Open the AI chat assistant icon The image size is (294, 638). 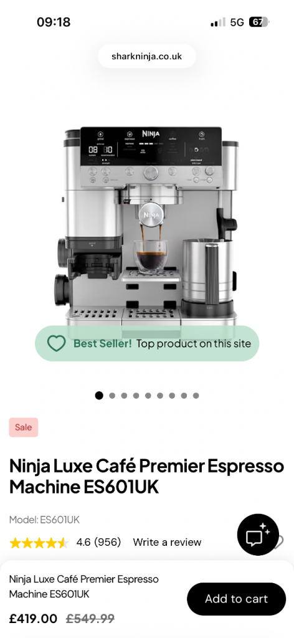(258, 534)
